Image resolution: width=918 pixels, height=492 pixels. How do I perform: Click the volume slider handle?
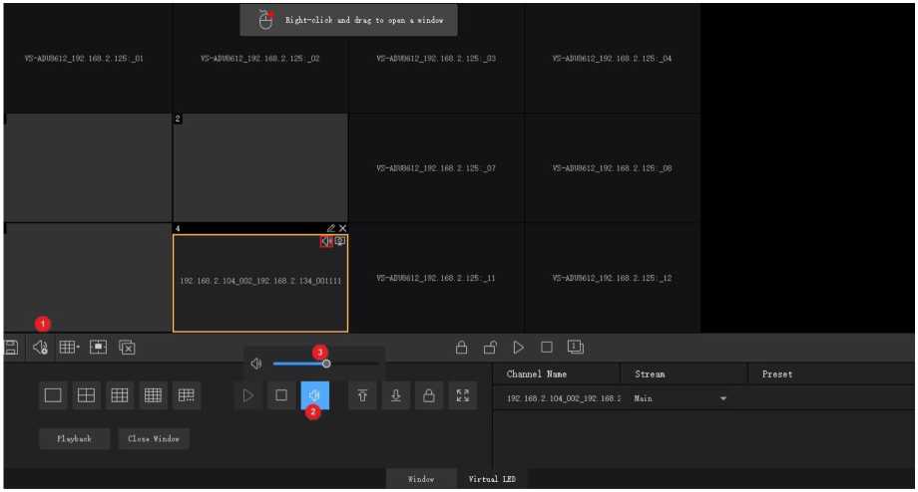pos(326,364)
